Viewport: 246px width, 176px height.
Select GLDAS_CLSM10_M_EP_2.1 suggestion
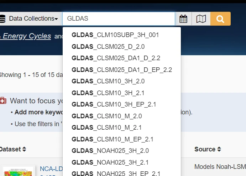pos(112,139)
